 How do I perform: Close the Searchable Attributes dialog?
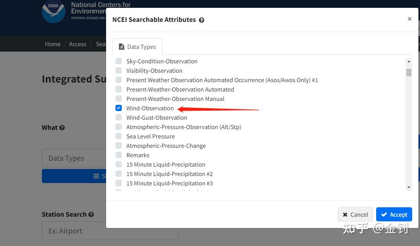(x=409, y=19)
